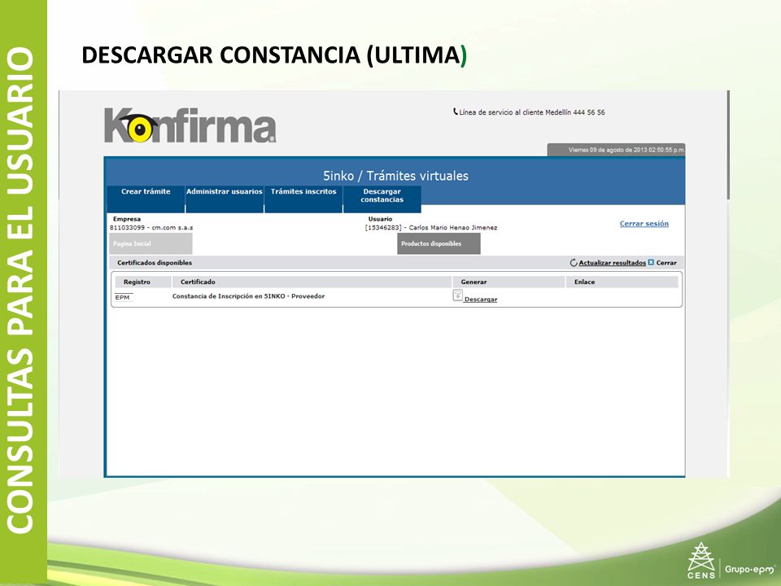Click 'Constancia de Inscripción en 5INKO - Proveedor'

[249, 296]
